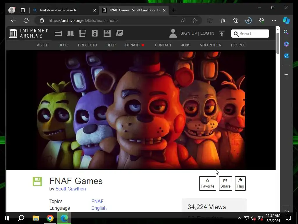Click the scrollbar up arrow
This screenshot has width=298, height=224.
click(x=278, y=29)
